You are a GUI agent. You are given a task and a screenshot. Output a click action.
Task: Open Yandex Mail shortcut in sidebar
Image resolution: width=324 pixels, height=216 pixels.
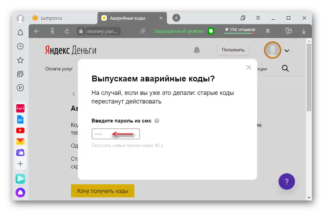(20, 141)
